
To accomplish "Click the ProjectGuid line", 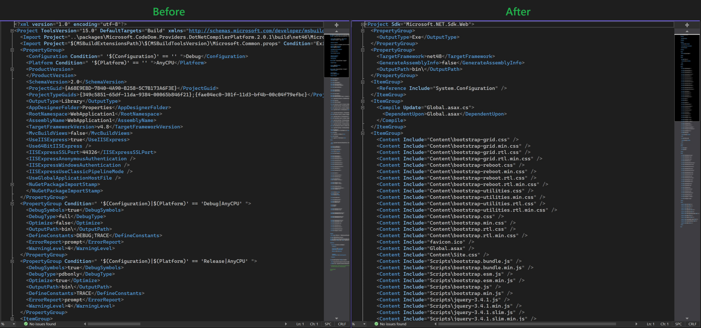I will [x=122, y=88].
